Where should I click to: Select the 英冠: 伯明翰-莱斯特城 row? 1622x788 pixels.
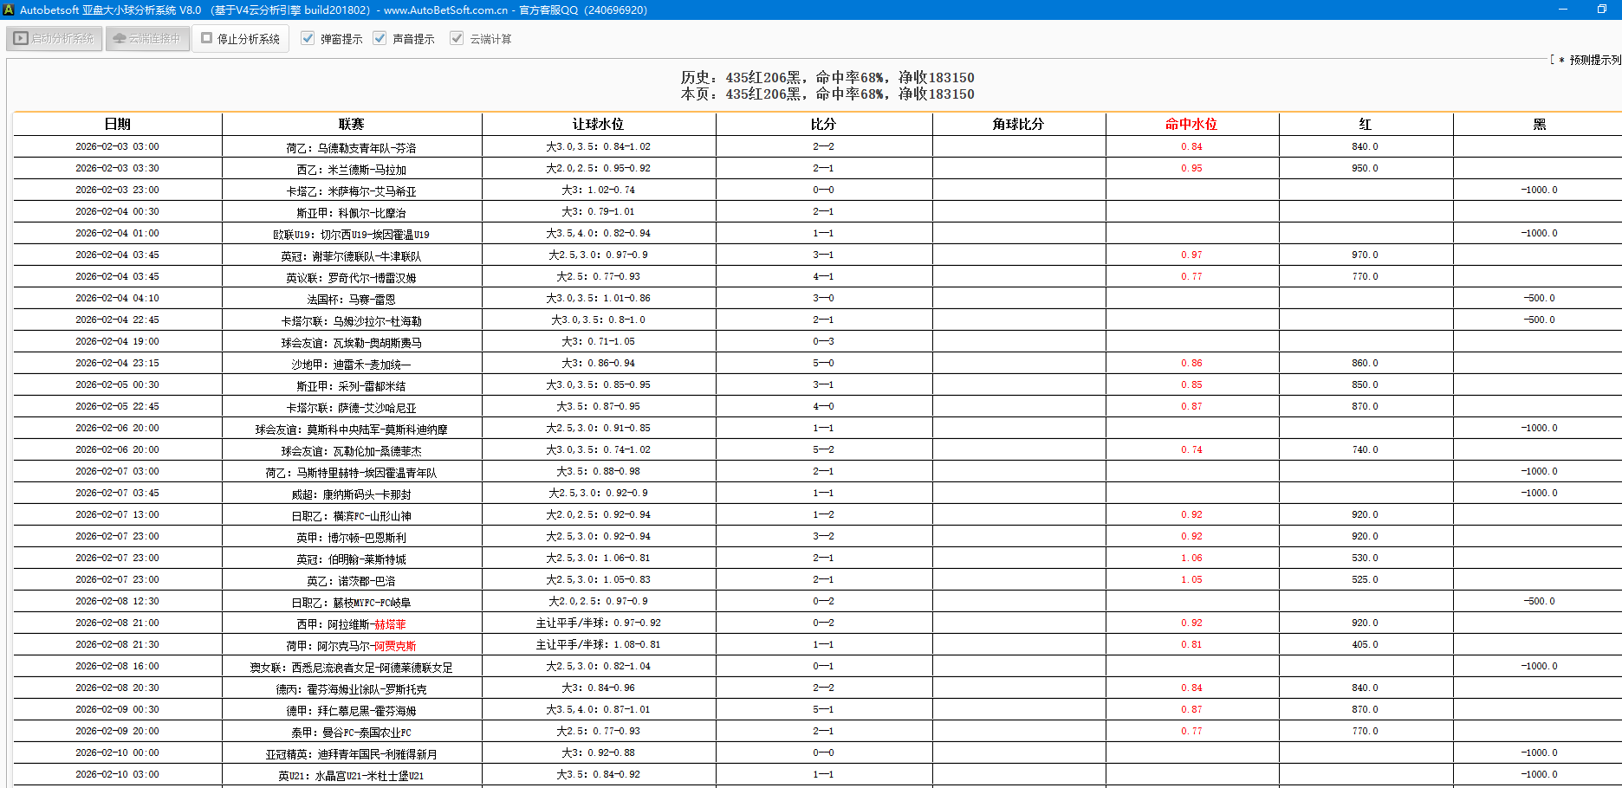point(351,559)
